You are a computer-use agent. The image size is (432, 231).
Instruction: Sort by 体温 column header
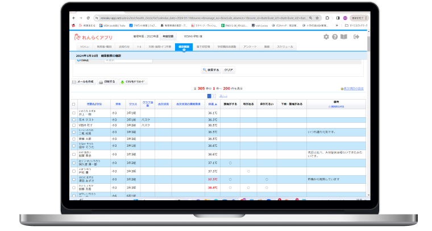(213, 104)
